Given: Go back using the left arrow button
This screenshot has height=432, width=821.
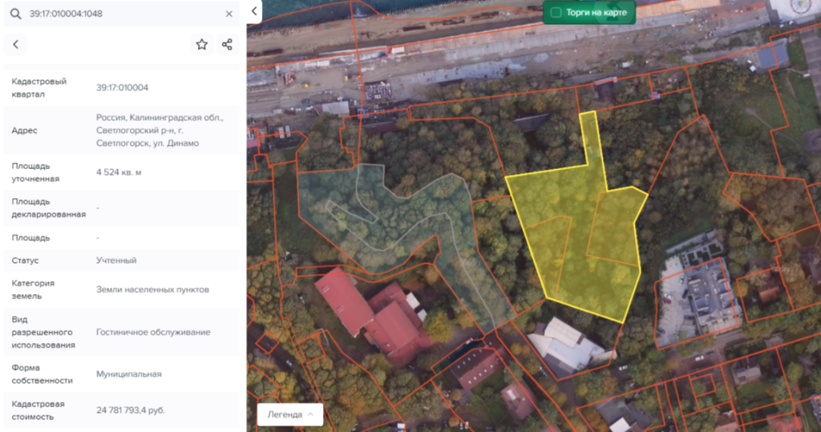Looking at the screenshot, I should coord(15,45).
